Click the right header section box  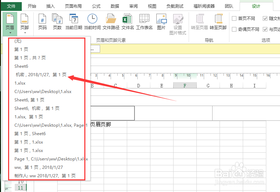(246, 113)
